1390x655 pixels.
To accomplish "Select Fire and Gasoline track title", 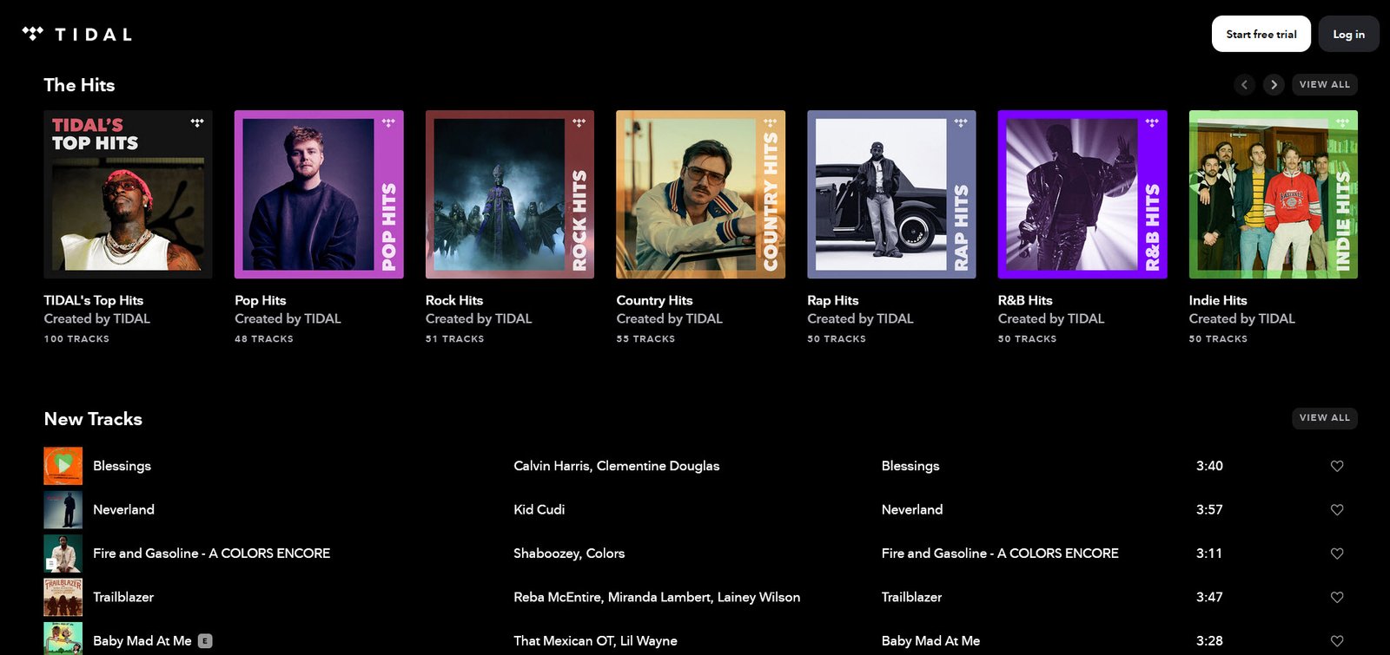I will (x=212, y=553).
